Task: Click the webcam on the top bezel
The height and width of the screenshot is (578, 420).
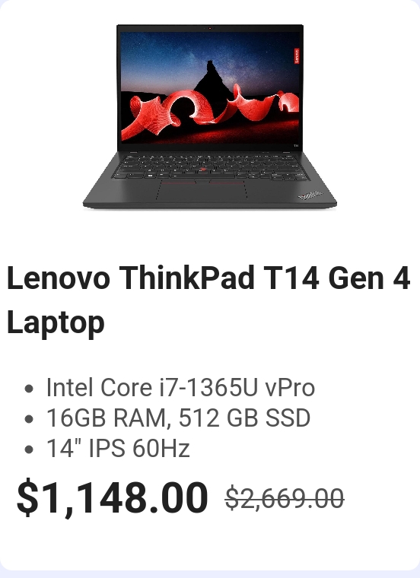Action: click(210, 28)
